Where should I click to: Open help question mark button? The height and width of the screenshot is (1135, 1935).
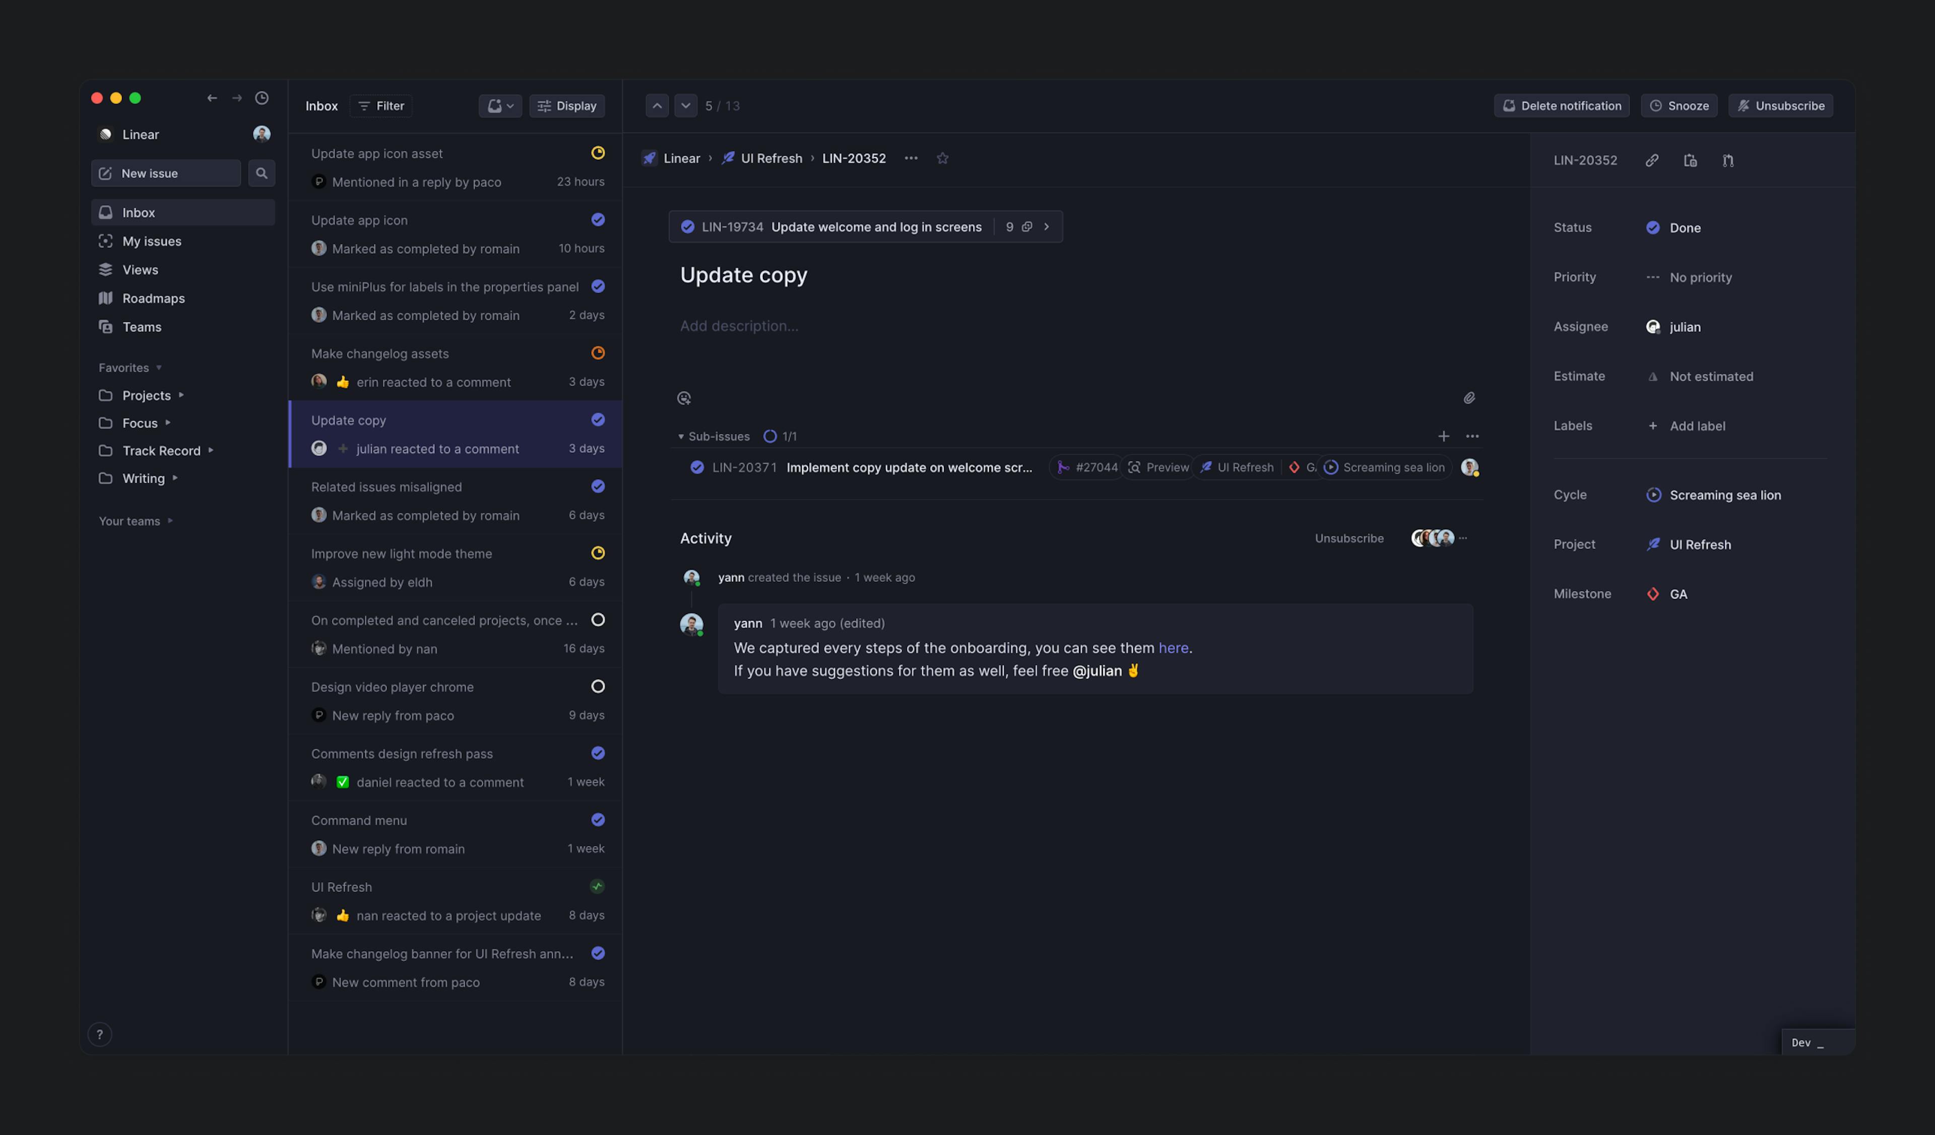(x=100, y=1034)
